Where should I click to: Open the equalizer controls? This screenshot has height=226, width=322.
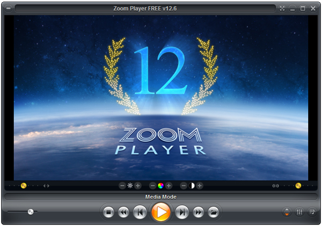point(299,212)
